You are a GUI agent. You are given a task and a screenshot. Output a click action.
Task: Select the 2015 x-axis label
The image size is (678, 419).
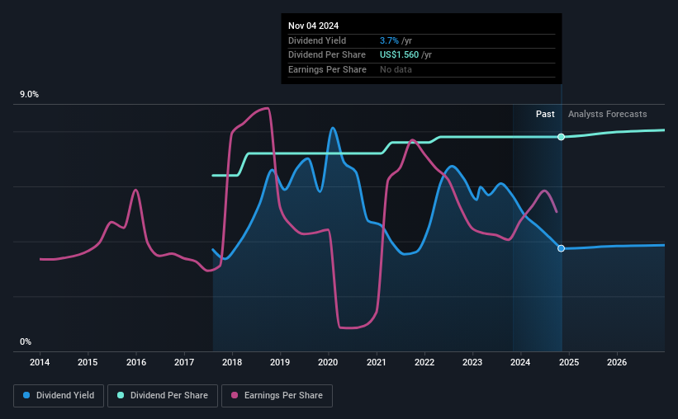[x=88, y=362]
